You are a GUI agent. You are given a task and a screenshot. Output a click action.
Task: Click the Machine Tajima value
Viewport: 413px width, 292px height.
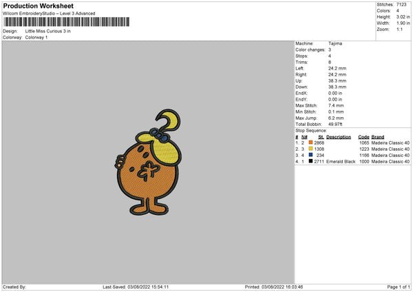335,43
